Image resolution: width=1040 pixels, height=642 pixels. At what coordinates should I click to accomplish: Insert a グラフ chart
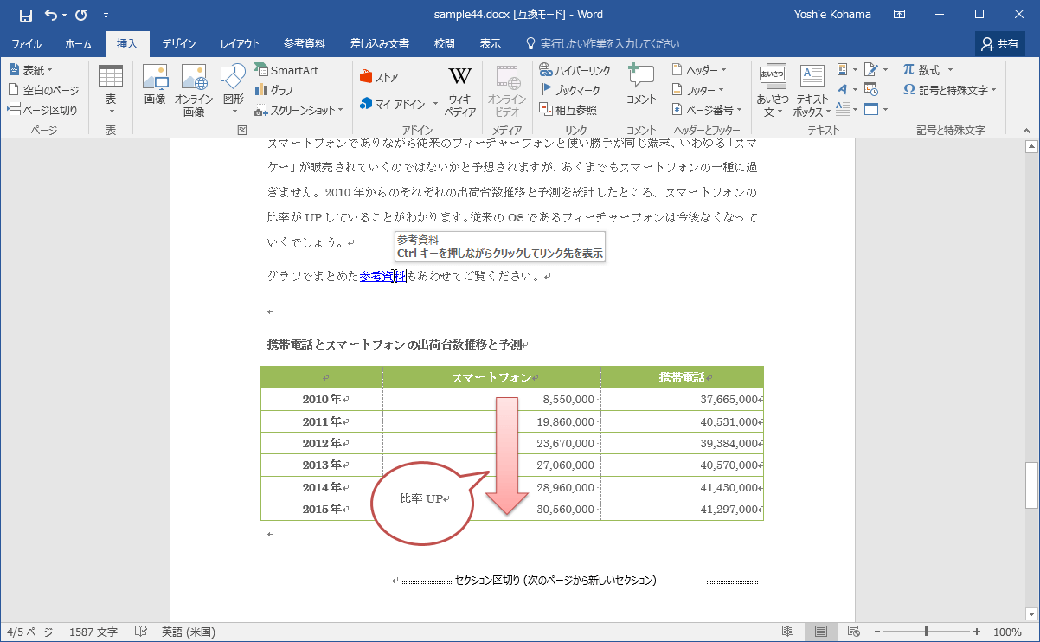tap(274, 90)
